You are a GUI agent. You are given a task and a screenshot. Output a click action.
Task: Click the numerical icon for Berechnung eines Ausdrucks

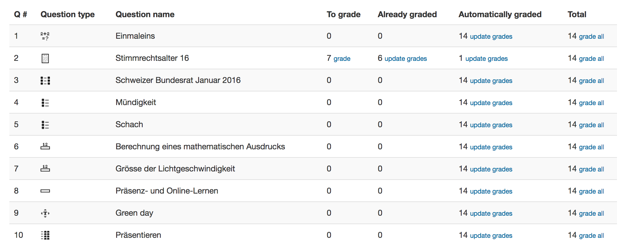pyautogui.click(x=45, y=146)
